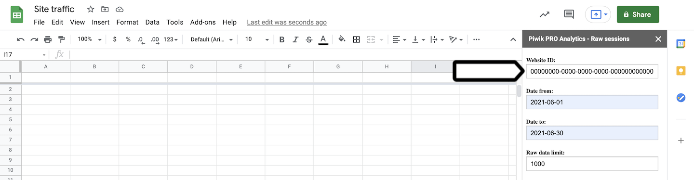
Task: Open the borders tool
Action: (357, 39)
